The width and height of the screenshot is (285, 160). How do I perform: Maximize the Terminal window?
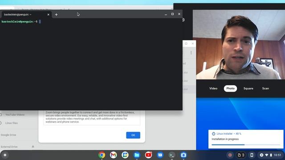[172, 14]
